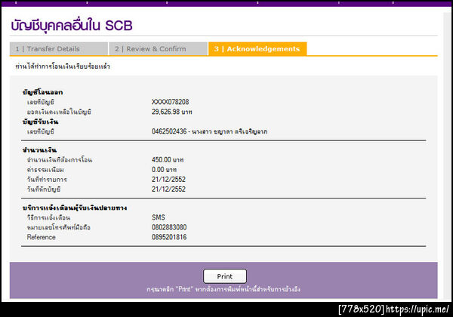
Task: Open the Review & Confirm step tab
Action: point(159,49)
